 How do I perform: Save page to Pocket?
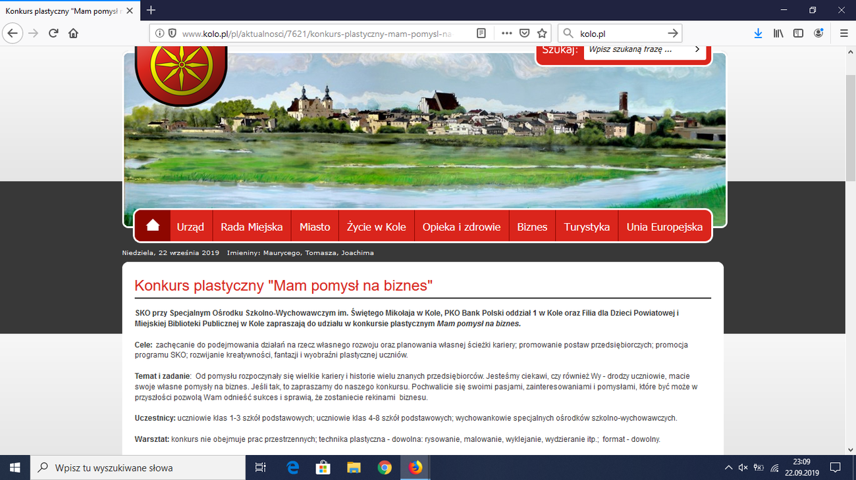pos(525,33)
